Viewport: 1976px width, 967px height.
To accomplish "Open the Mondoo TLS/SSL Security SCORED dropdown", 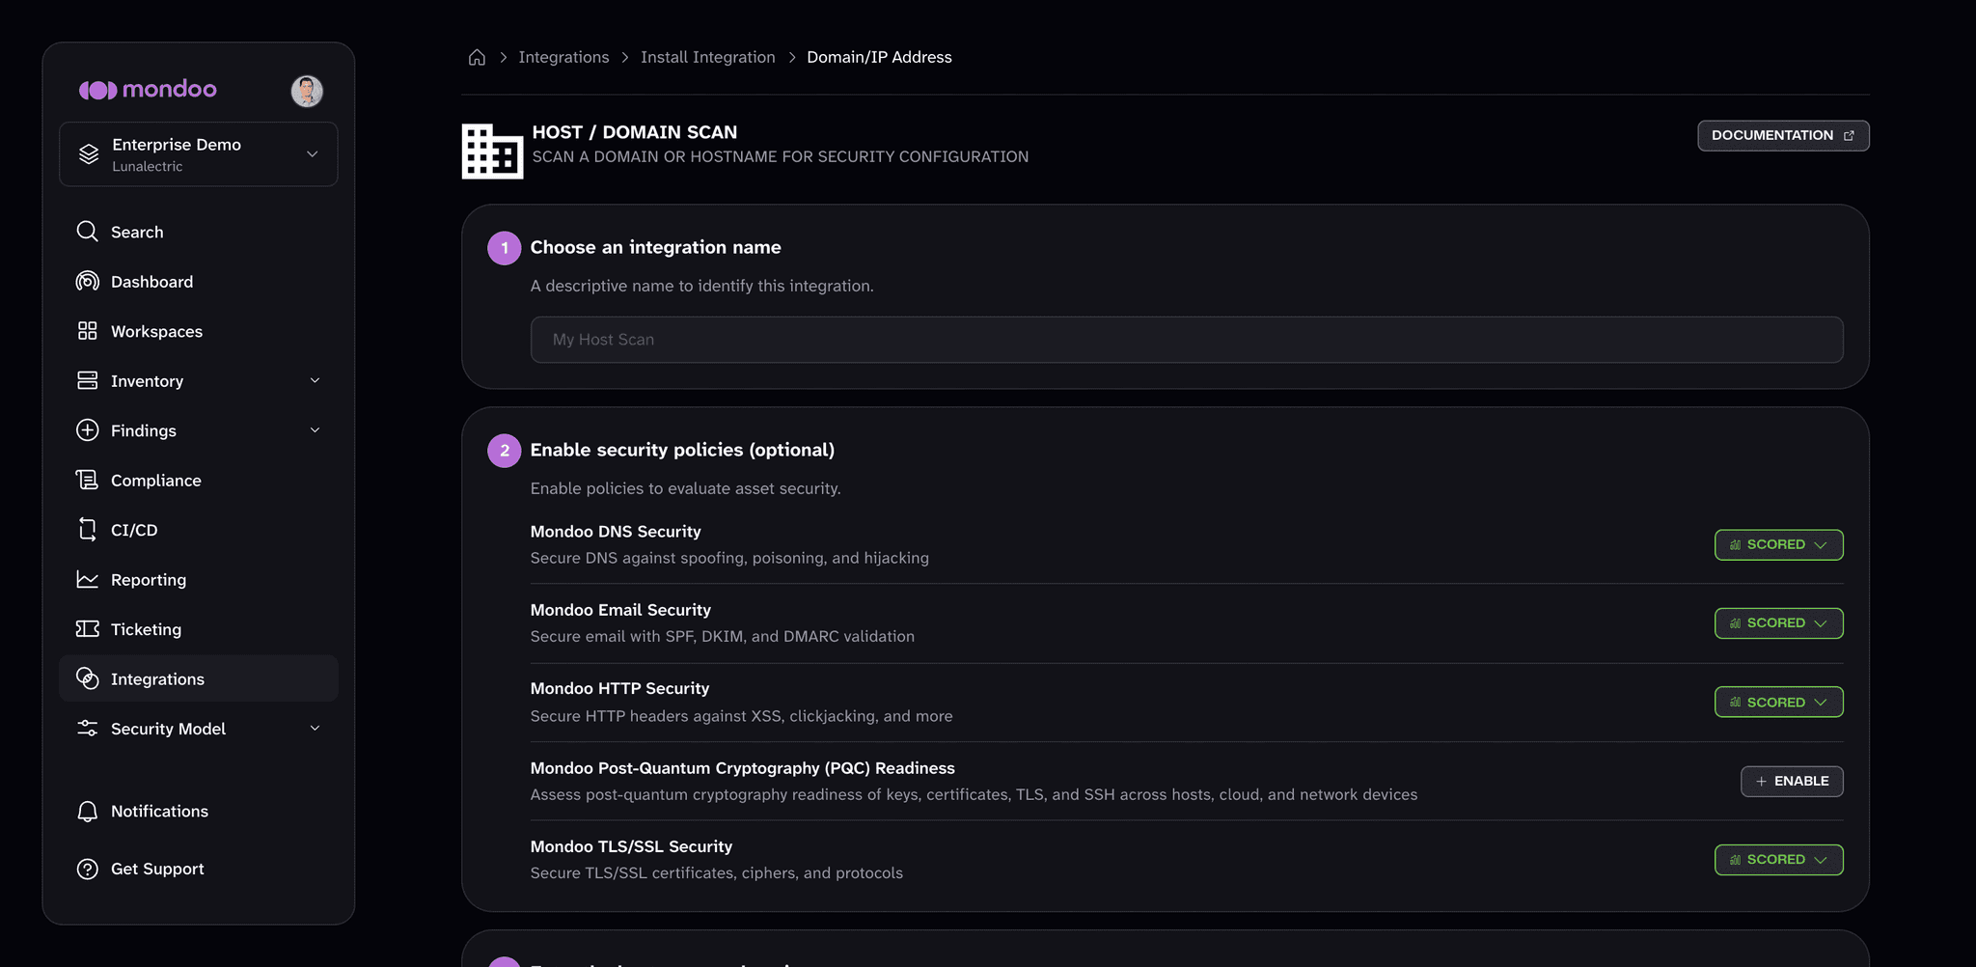I will 1778,860.
